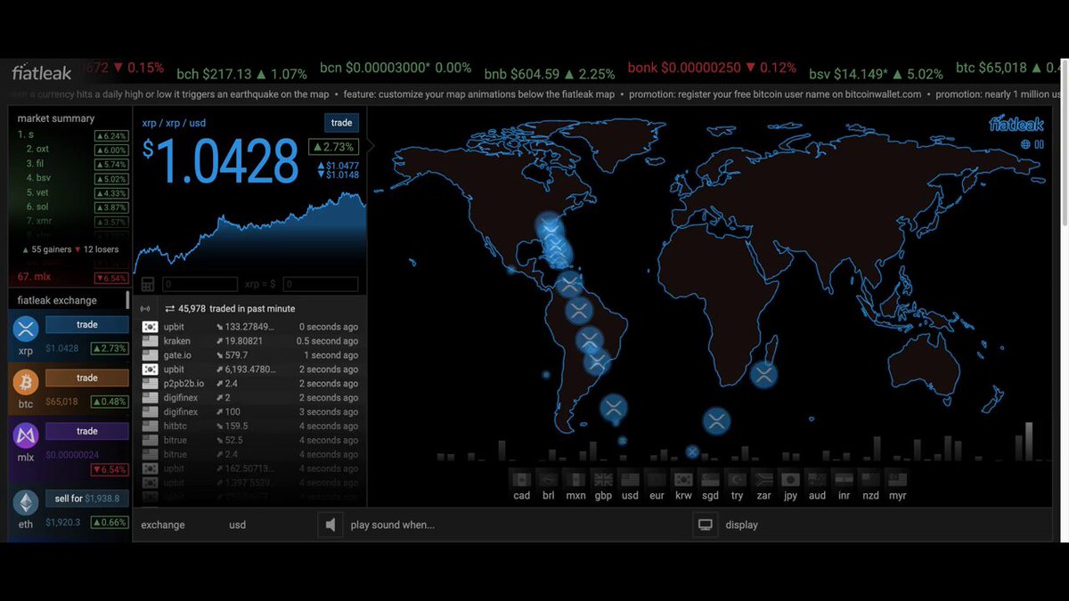This screenshot has height=601, width=1069.
Task: Select the Bitcoin coin icon in fiatleak exchange
Action: point(25,383)
